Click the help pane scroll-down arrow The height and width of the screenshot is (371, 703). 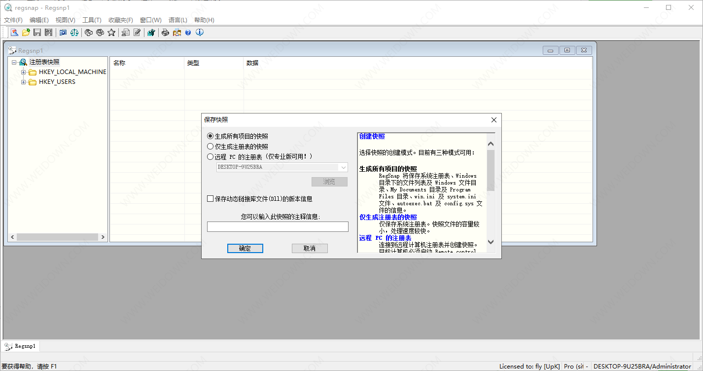pyautogui.click(x=491, y=242)
